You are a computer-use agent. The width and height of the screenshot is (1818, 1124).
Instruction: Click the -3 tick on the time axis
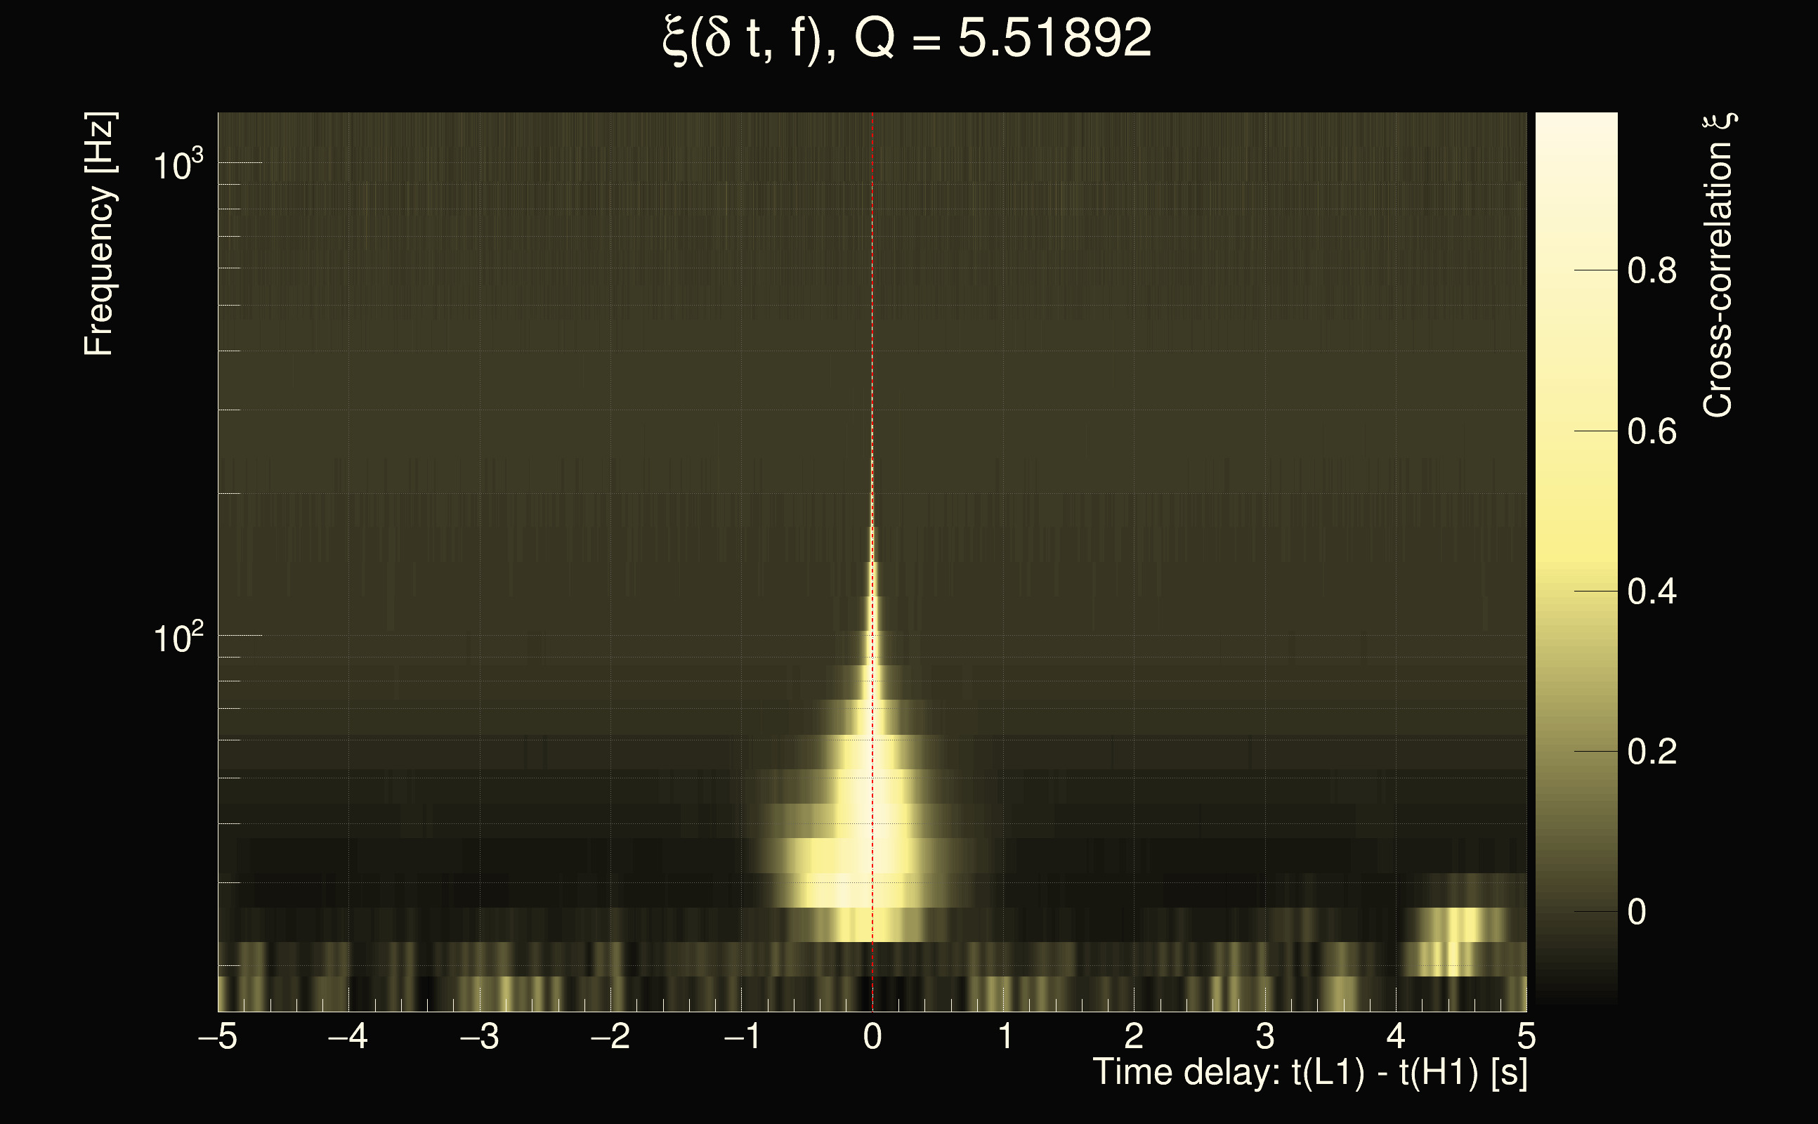(x=479, y=1036)
